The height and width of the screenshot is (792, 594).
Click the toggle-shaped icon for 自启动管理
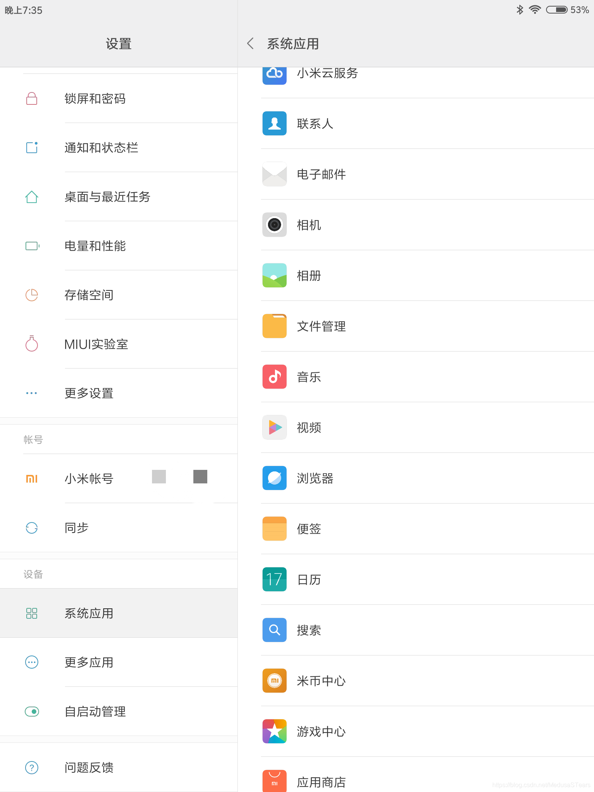pyautogui.click(x=32, y=712)
